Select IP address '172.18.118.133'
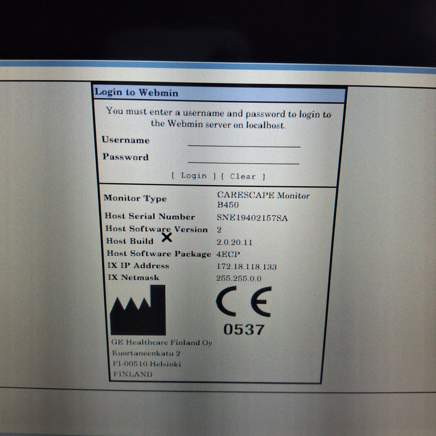The height and width of the screenshot is (436, 436). click(x=247, y=267)
